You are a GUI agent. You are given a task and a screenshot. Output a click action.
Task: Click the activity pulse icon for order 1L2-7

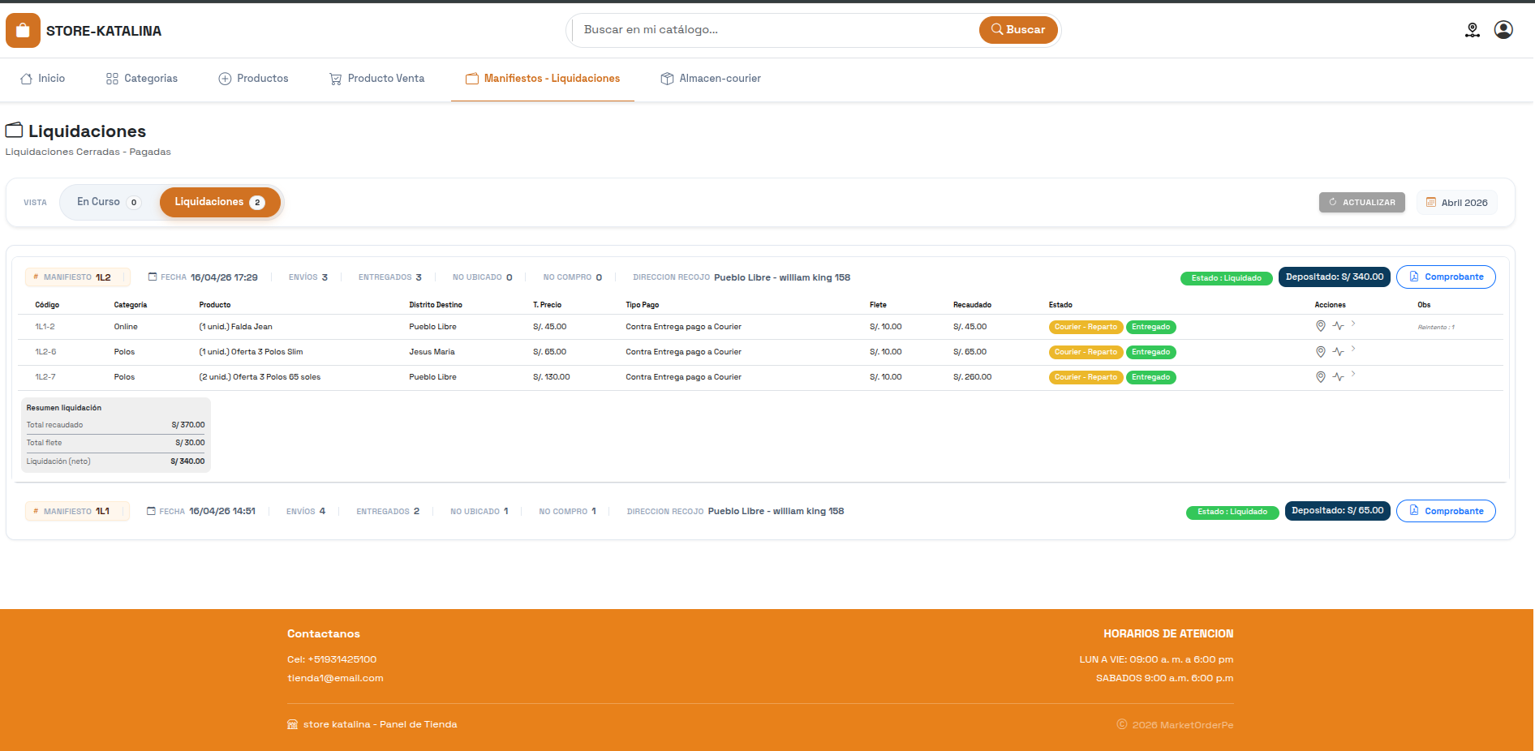tap(1339, 376)
